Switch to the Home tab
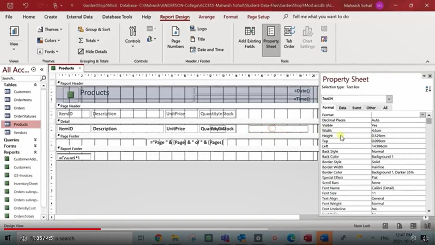This screenshot has width=435, height=245. [x=29, y=17]
